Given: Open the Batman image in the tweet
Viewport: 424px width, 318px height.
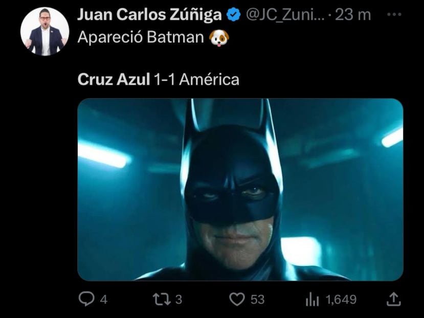Looking at the screenshot, I should tap(240, 189).
